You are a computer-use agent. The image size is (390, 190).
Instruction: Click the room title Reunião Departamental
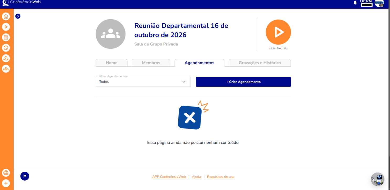(181, 30)
